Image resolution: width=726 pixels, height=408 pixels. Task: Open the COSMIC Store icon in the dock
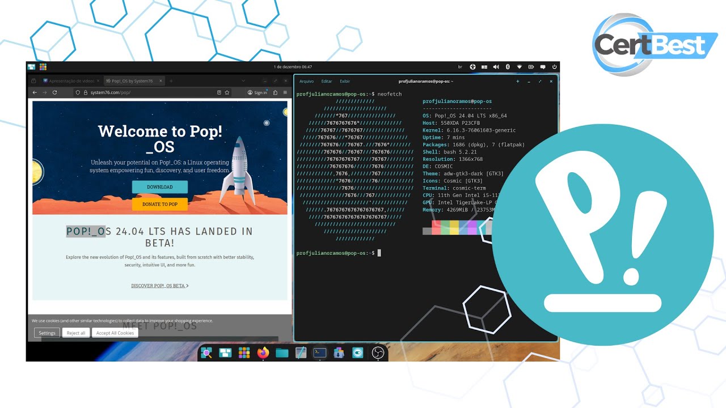tap(339, 353)
